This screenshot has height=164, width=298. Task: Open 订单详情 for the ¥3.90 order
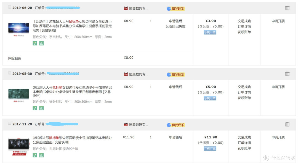pyautogui.click(x=244, y=26)
